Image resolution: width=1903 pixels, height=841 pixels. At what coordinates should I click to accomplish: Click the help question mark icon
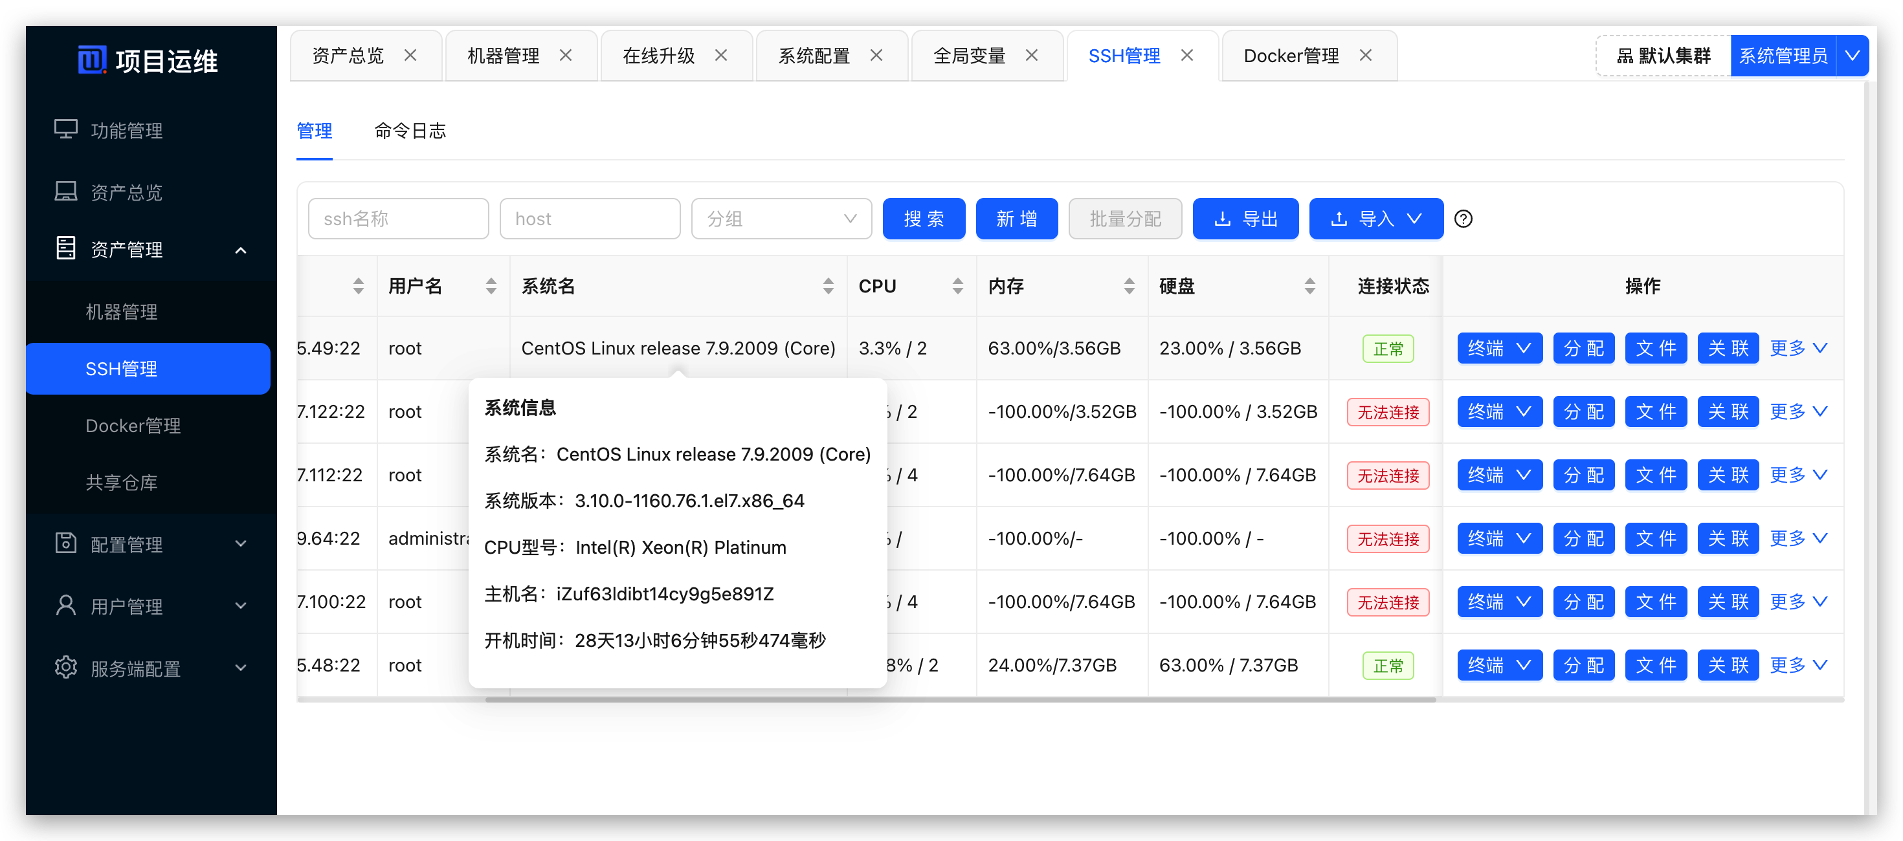[x=1463, y=219]
